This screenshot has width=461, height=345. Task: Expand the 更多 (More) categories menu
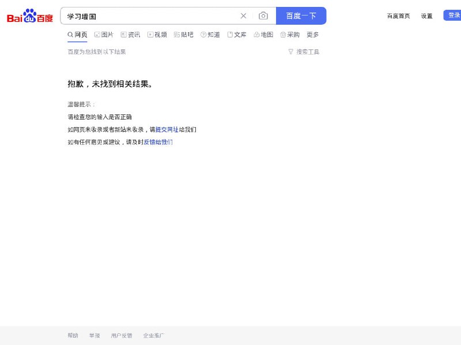(313, 34)
